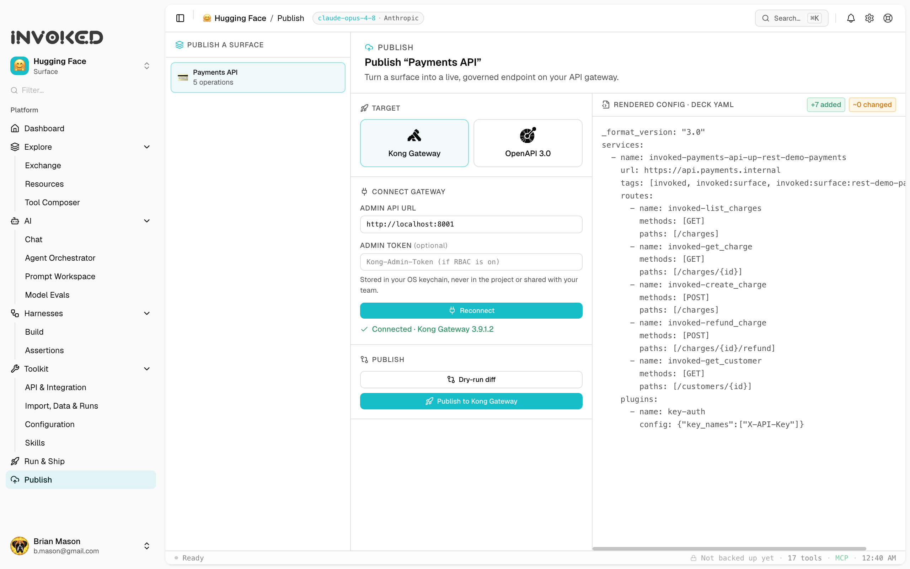Click the Payments API card icon

pyautogui.click(x=183, y=78)
